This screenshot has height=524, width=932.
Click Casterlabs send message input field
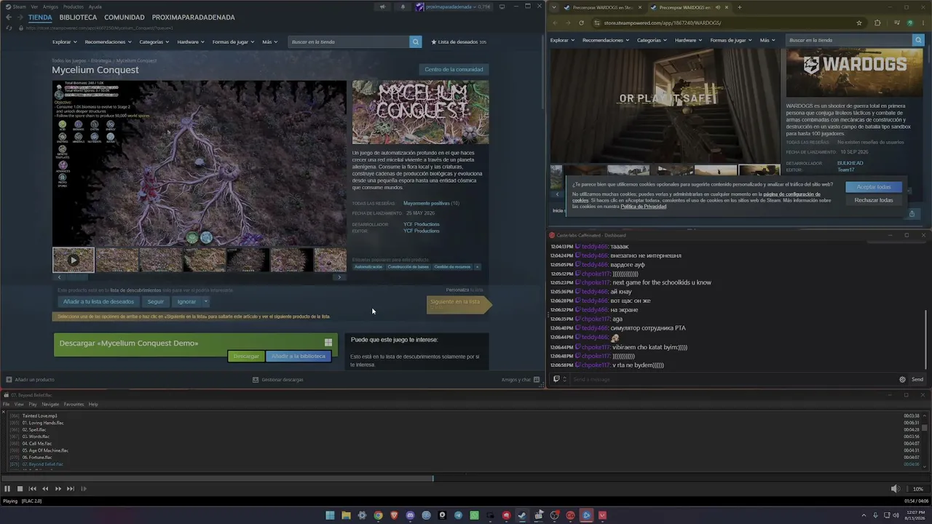click(732, 379)
